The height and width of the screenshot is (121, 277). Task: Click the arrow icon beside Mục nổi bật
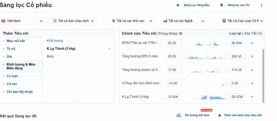point(4,41)
